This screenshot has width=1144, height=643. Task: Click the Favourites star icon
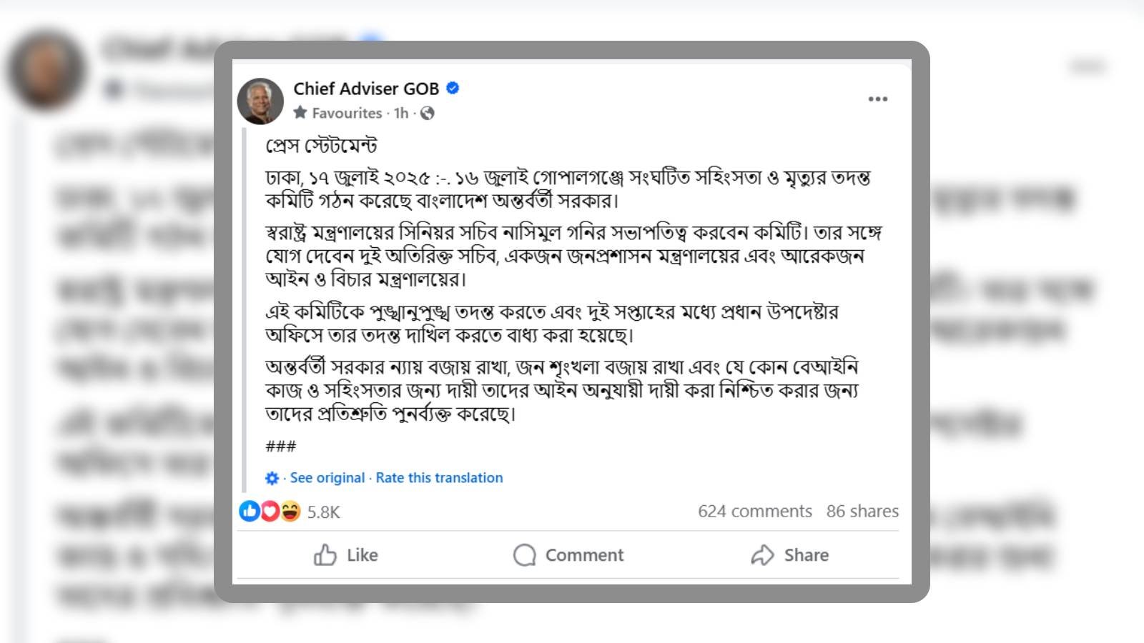click(300, 113)
